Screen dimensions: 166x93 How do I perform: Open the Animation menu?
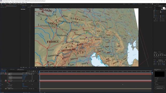[17, 2]
